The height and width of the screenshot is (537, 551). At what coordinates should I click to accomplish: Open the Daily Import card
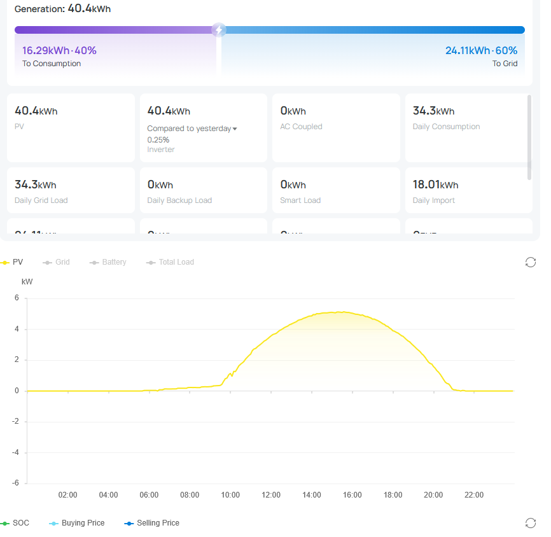coord(468,190)
